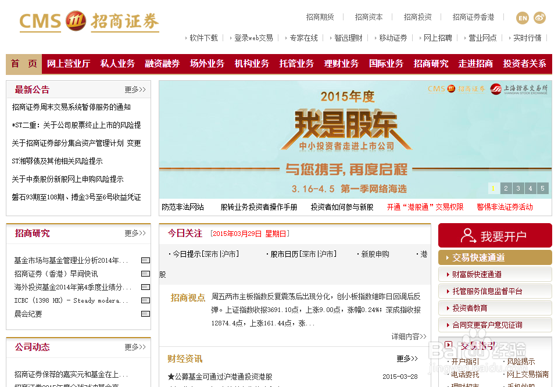Viewport: 558px width, 387px height.
Task: Show banner slide 5
Action: coord(543,188)
